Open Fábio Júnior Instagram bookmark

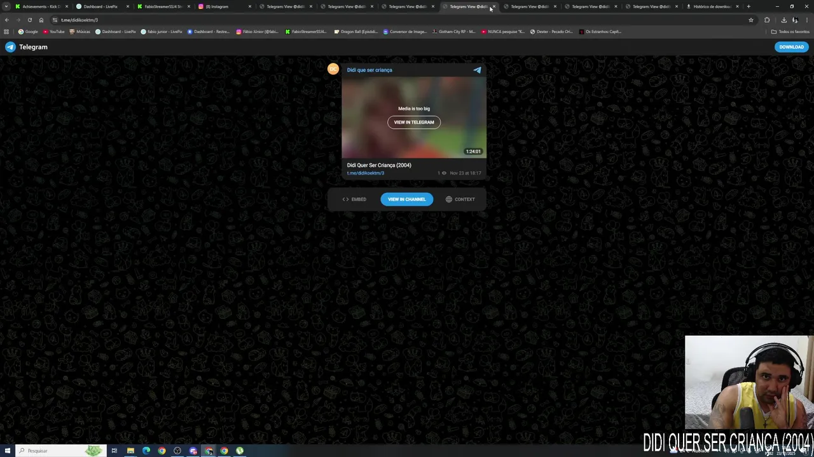[x=258, y=31]
